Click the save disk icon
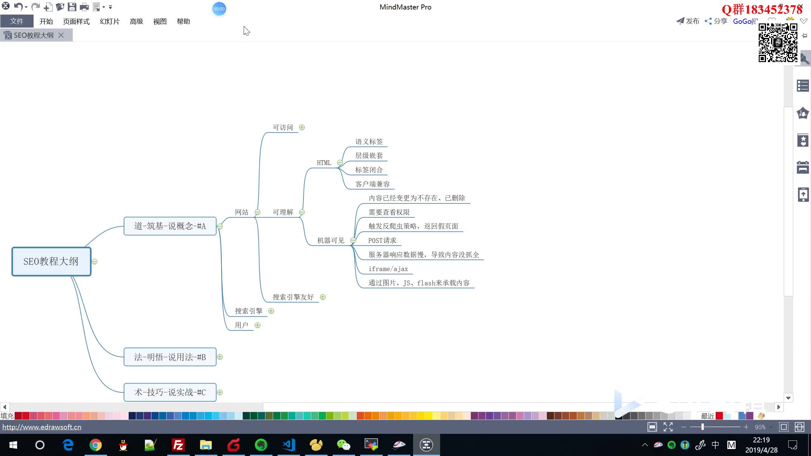 pos(72,7)
